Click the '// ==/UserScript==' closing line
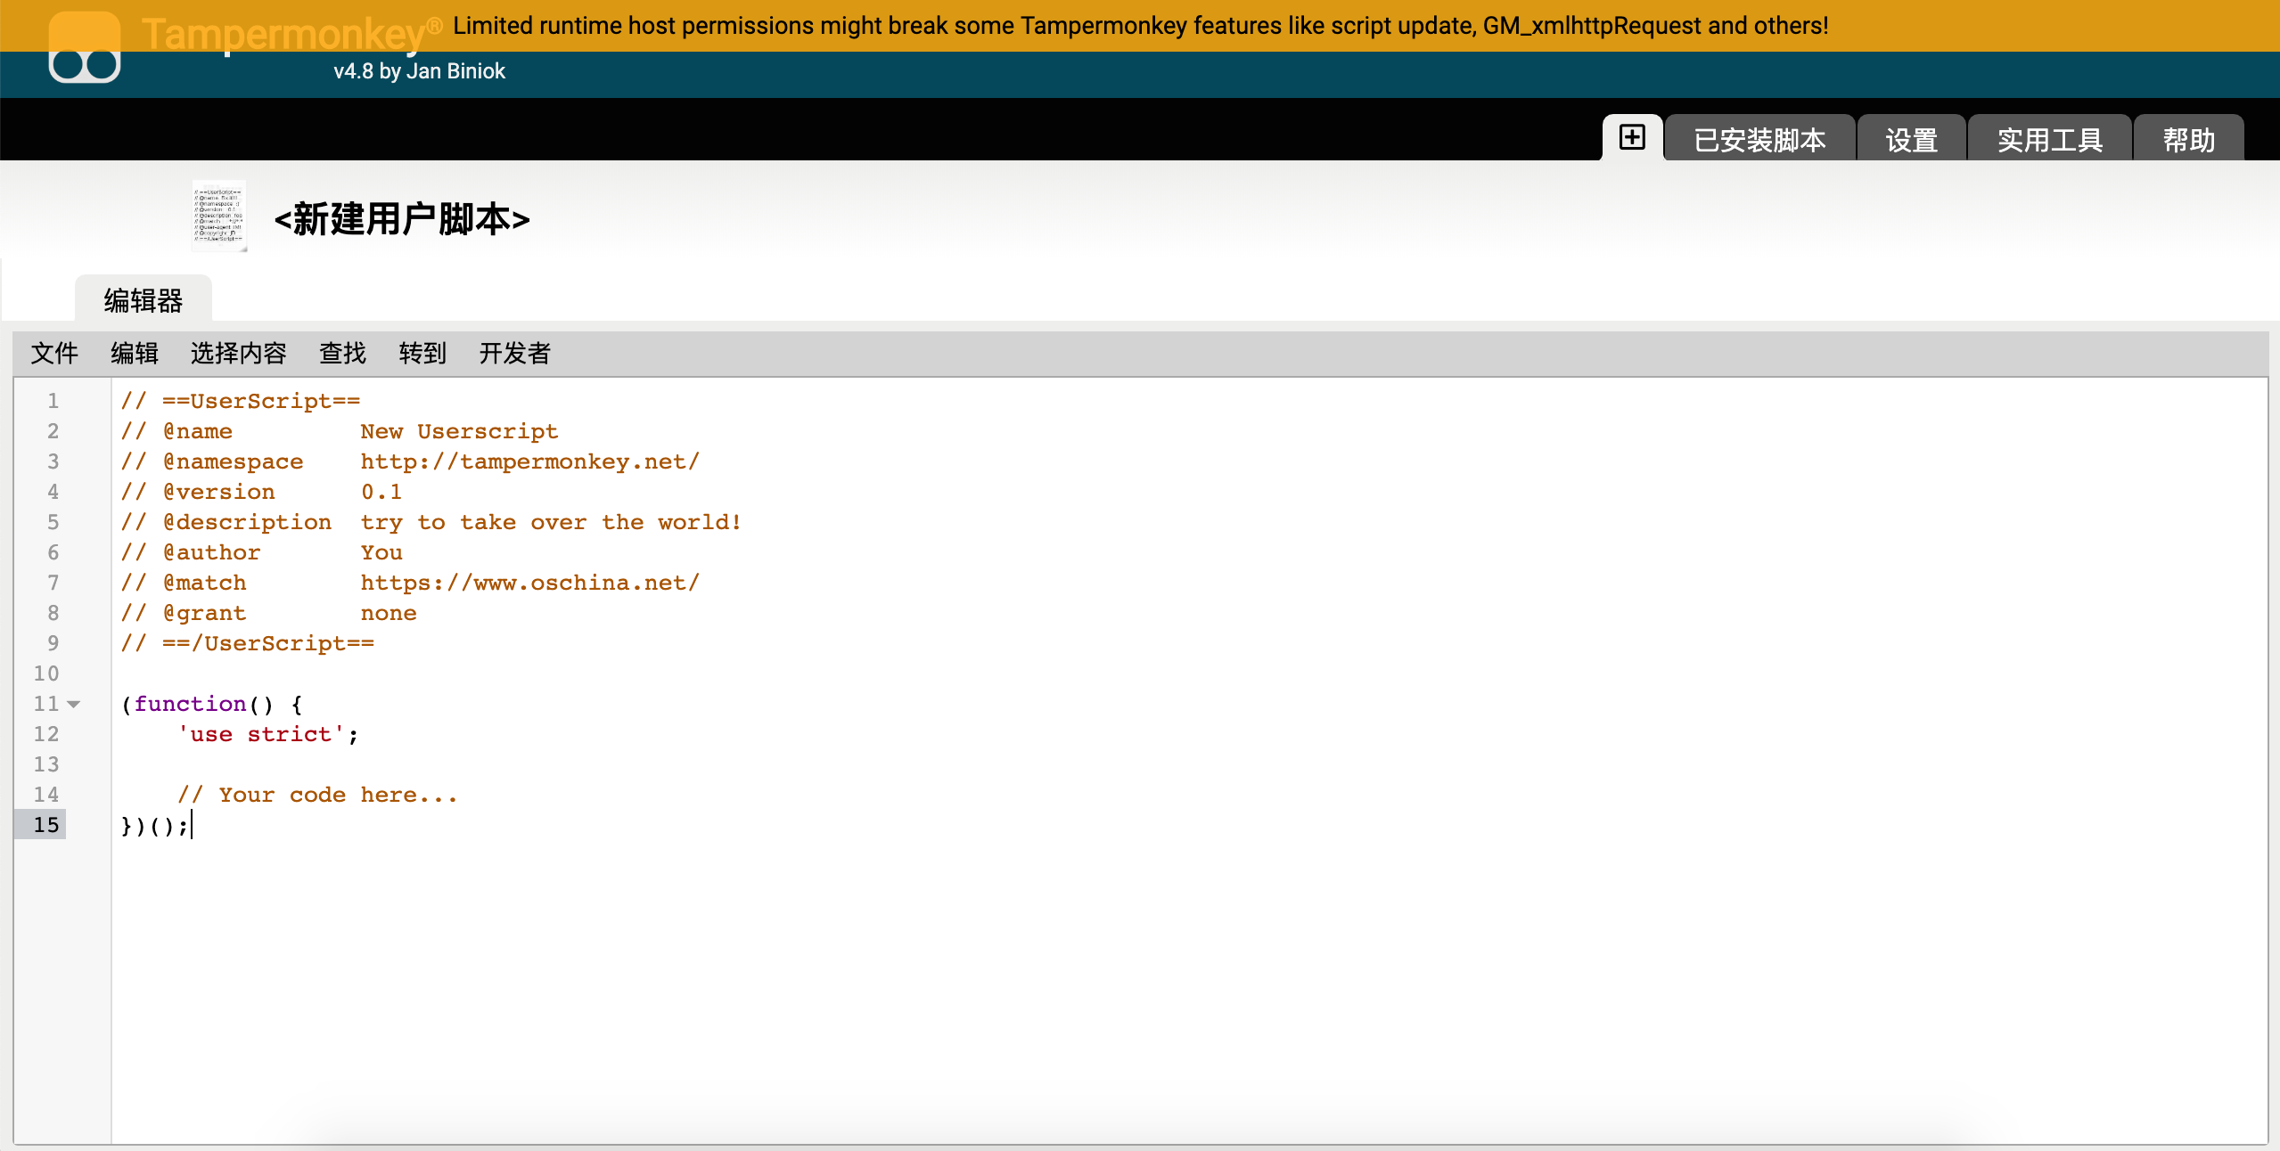 [248, 643]
